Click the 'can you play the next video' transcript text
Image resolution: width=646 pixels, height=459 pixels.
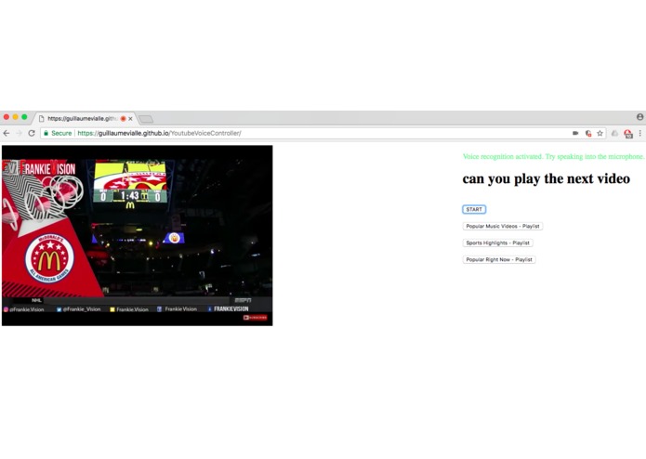[x=546, y=179]
